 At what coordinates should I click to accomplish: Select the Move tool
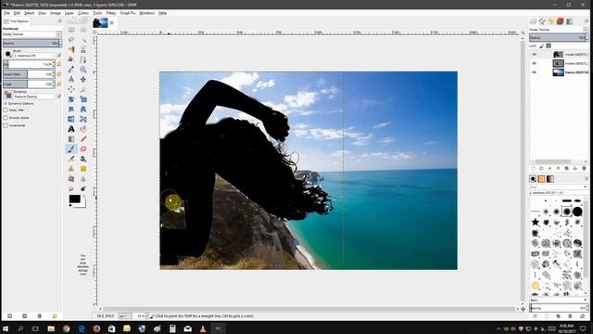coord(83,79)
